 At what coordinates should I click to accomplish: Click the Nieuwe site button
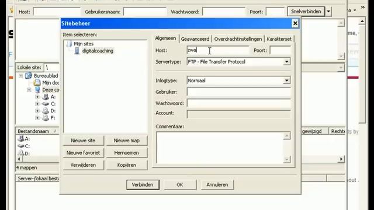pyautogui.click(x=83, y=141)
